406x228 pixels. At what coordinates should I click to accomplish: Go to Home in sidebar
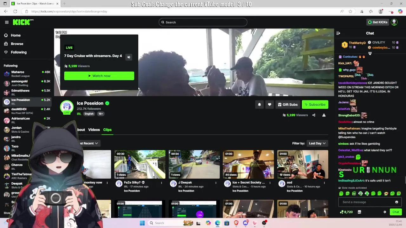pos(16,35)
